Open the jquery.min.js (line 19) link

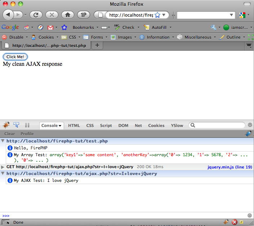tap(230, 167)
